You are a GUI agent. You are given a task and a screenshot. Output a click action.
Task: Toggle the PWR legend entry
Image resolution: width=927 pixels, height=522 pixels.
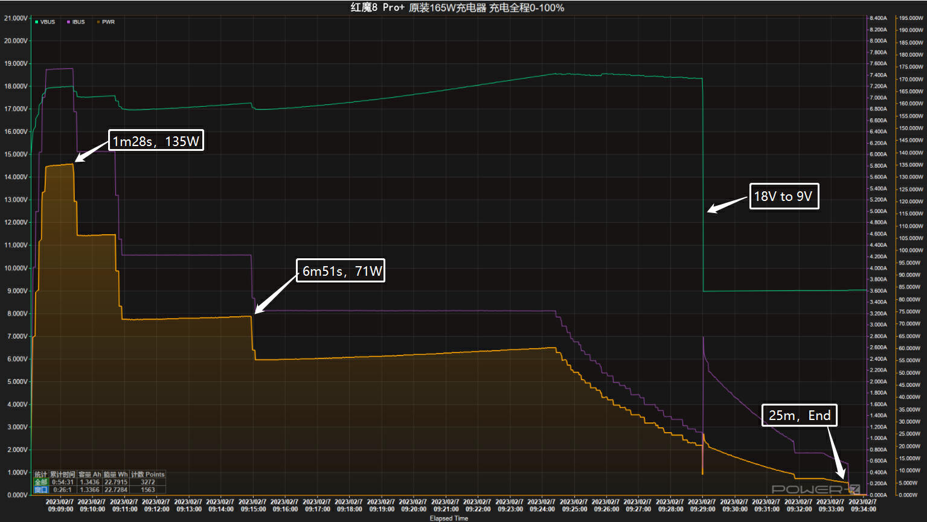(108, 22)
